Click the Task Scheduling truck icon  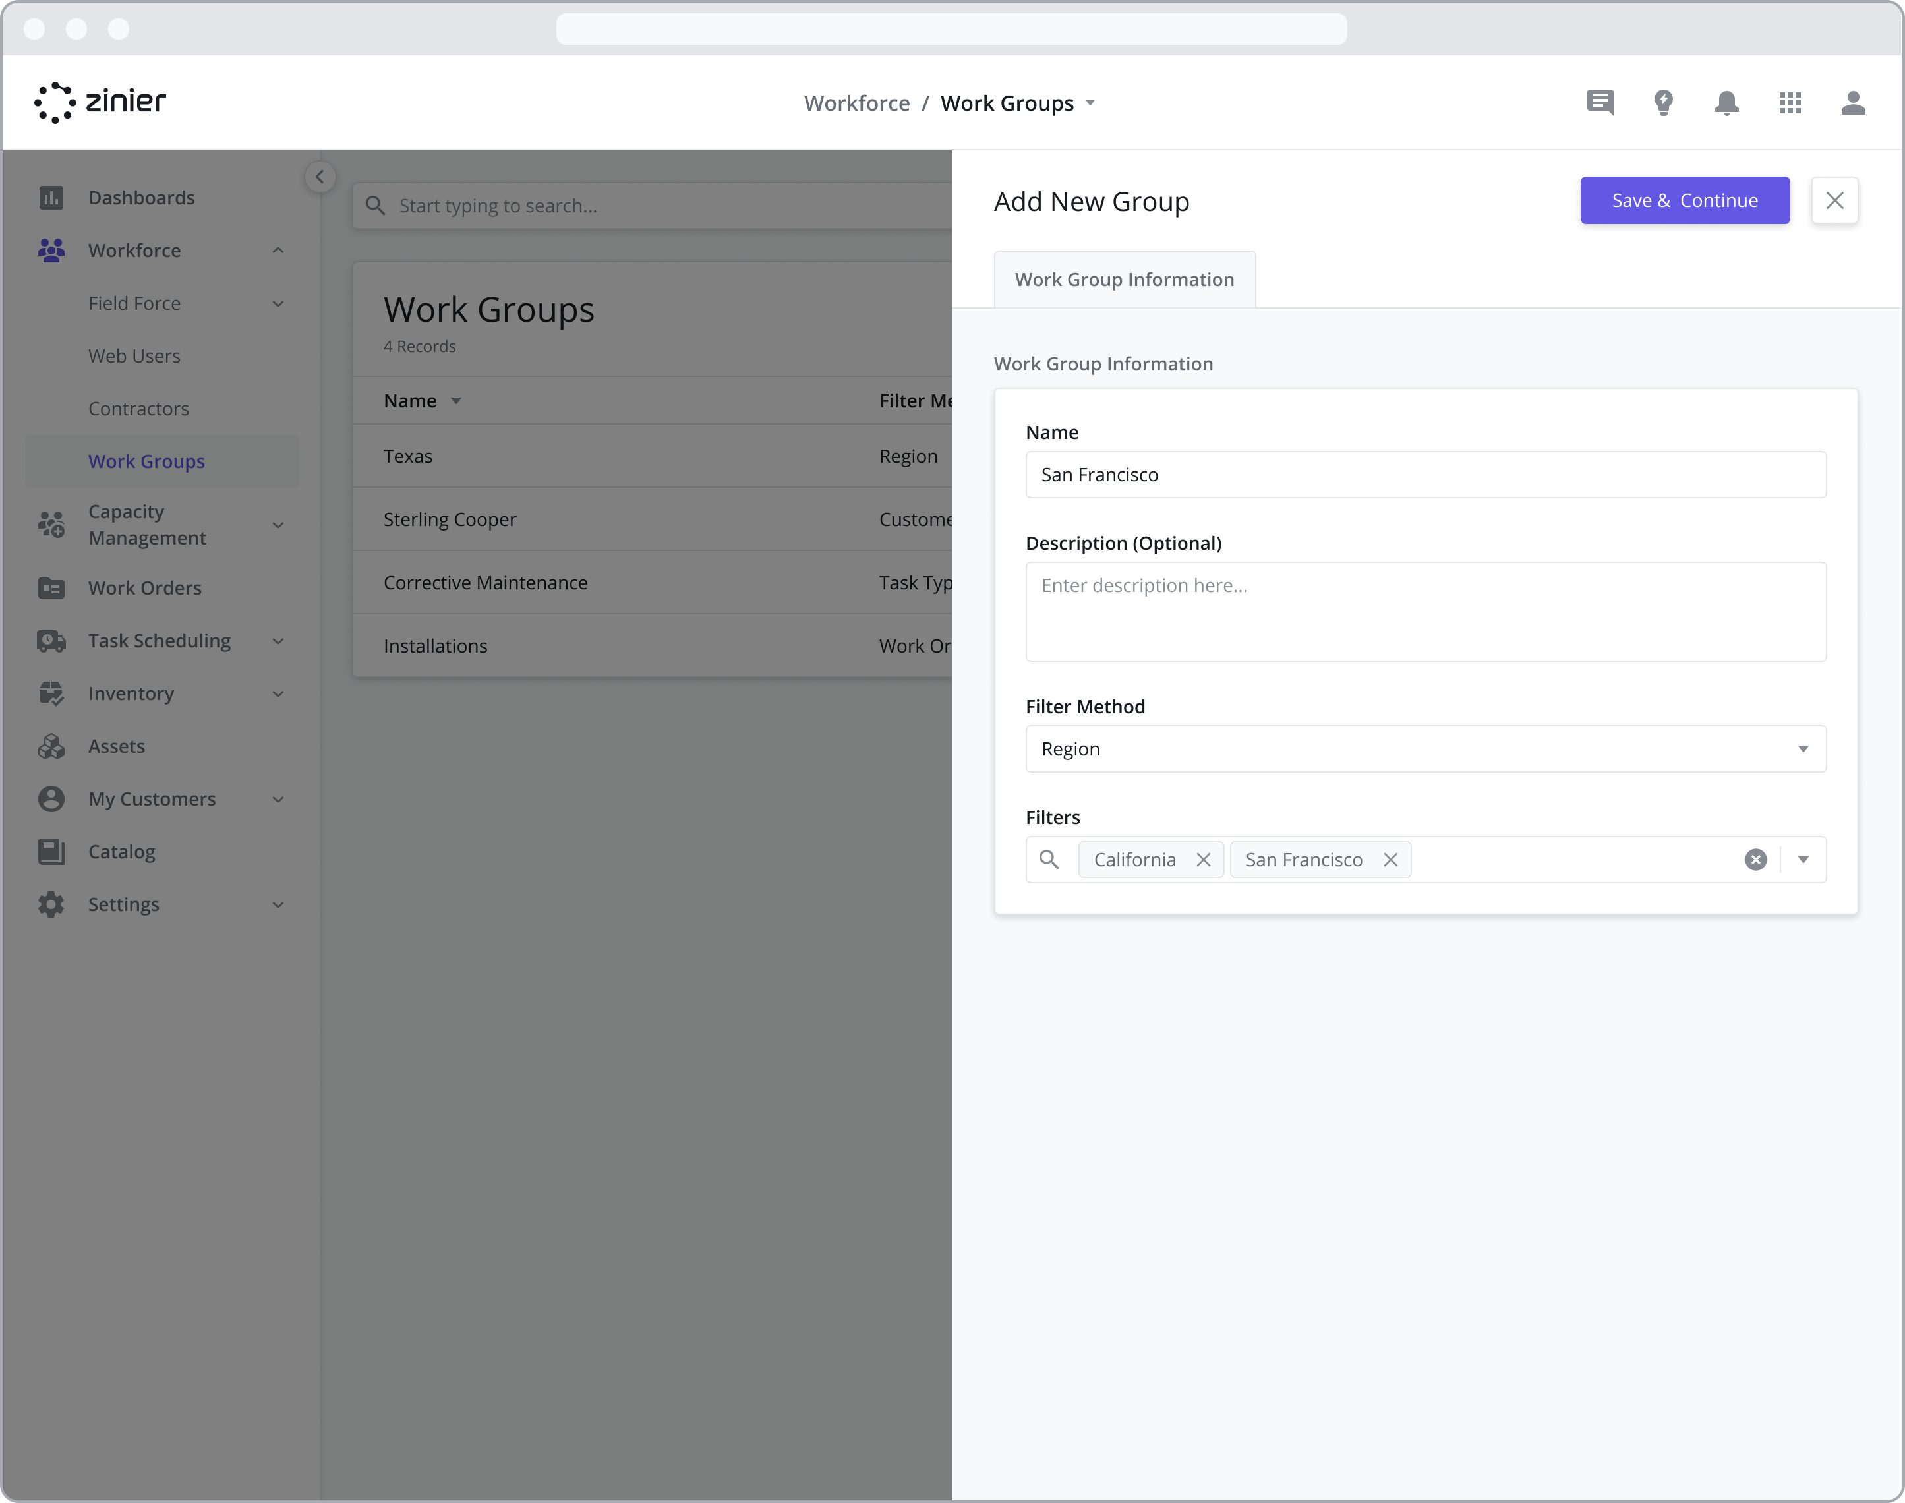51,641
